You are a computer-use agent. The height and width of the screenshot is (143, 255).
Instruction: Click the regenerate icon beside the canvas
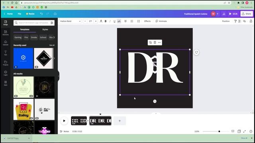click(196, 52)
